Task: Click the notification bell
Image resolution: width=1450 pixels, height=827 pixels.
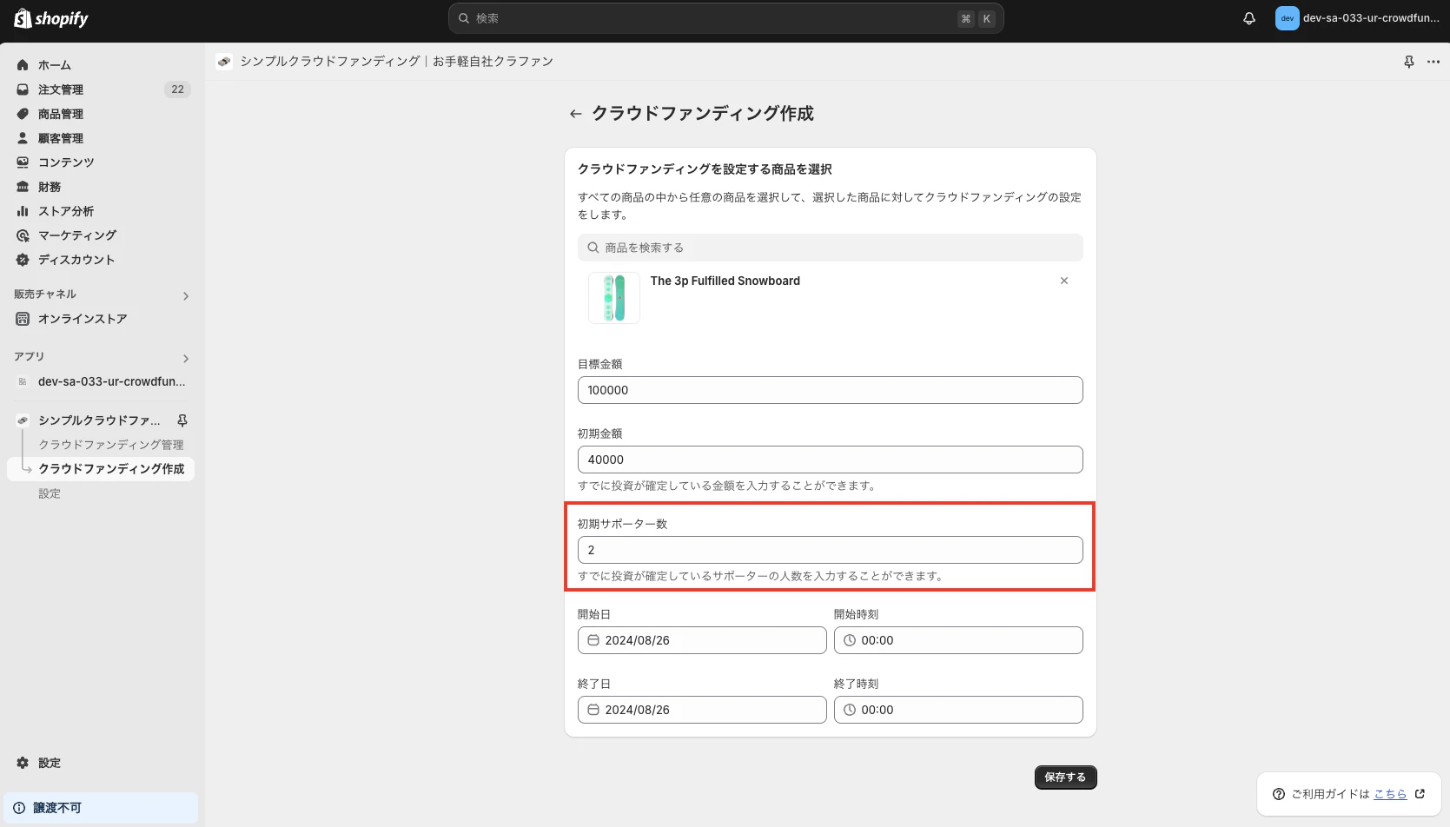Action: (x=1249, y=17)
